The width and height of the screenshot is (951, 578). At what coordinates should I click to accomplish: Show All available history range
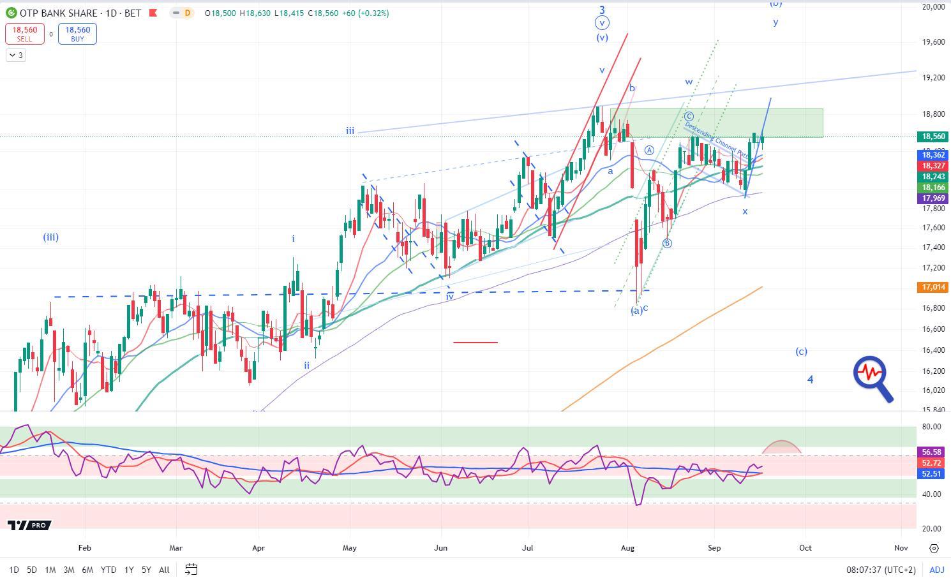(164, 570)
